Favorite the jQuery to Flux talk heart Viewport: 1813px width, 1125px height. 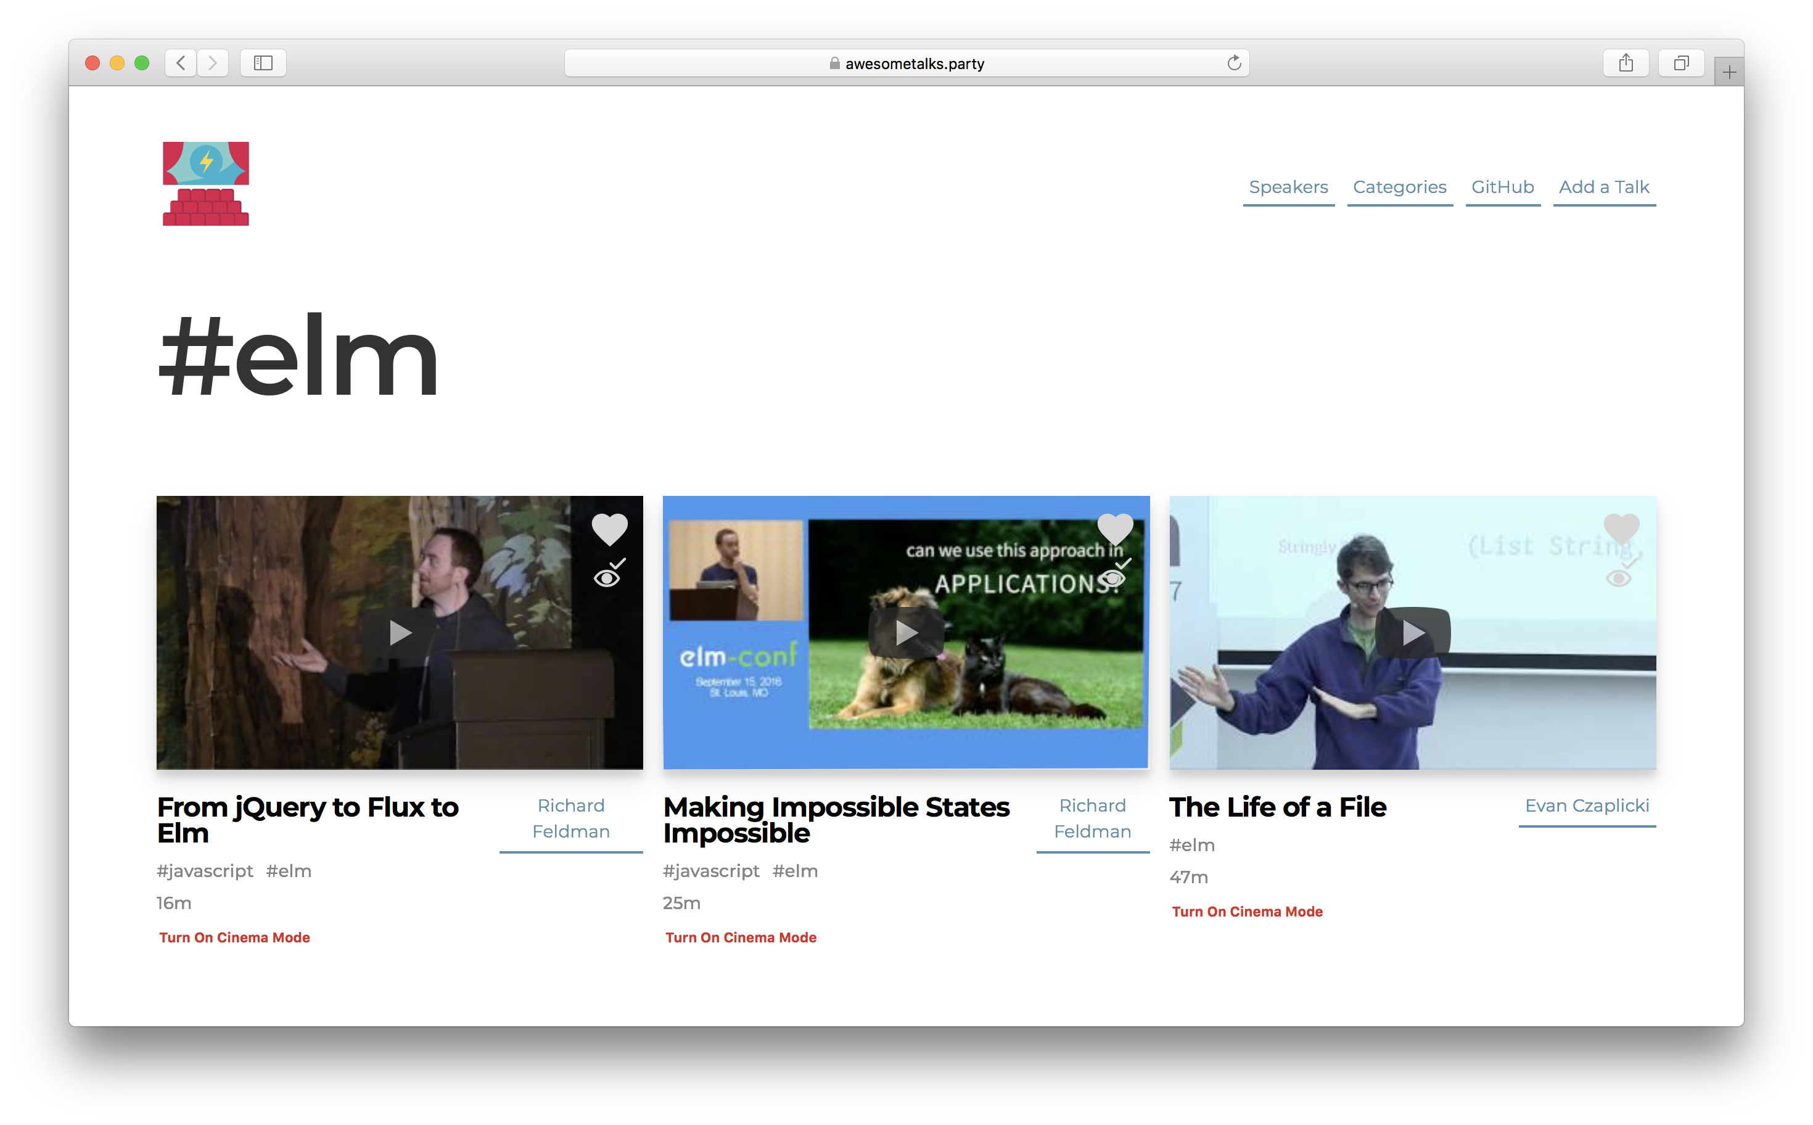(609, 529)
